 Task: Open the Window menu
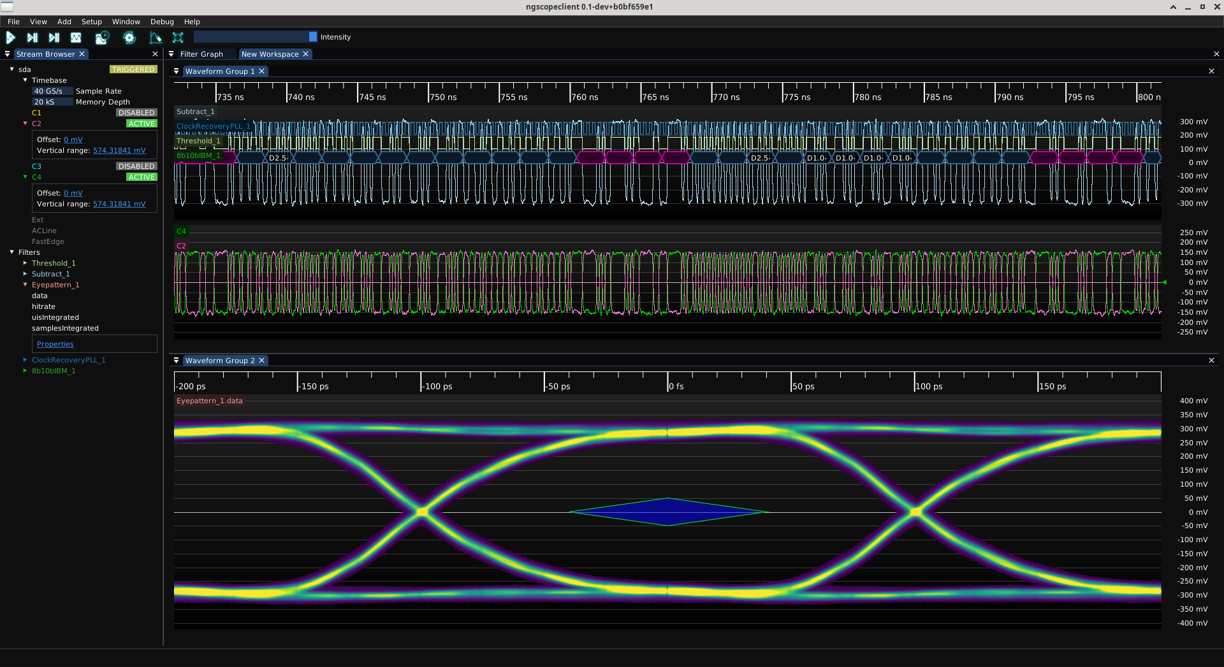tap(126, 22)
